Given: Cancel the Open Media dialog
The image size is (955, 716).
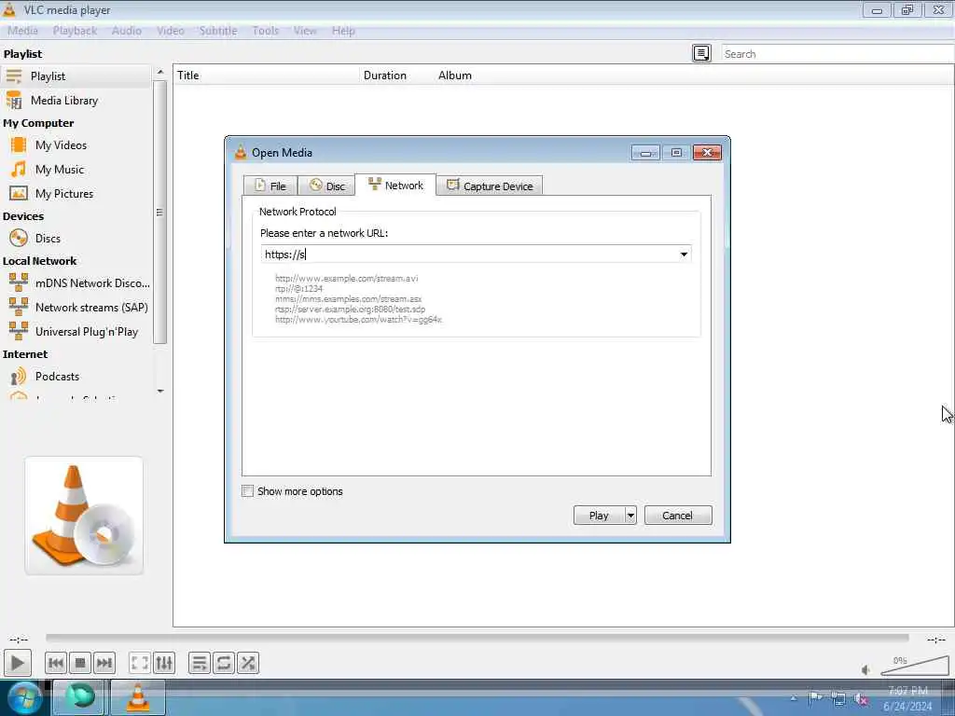Looking at the screenshot, I should click(x=677, y=516).
